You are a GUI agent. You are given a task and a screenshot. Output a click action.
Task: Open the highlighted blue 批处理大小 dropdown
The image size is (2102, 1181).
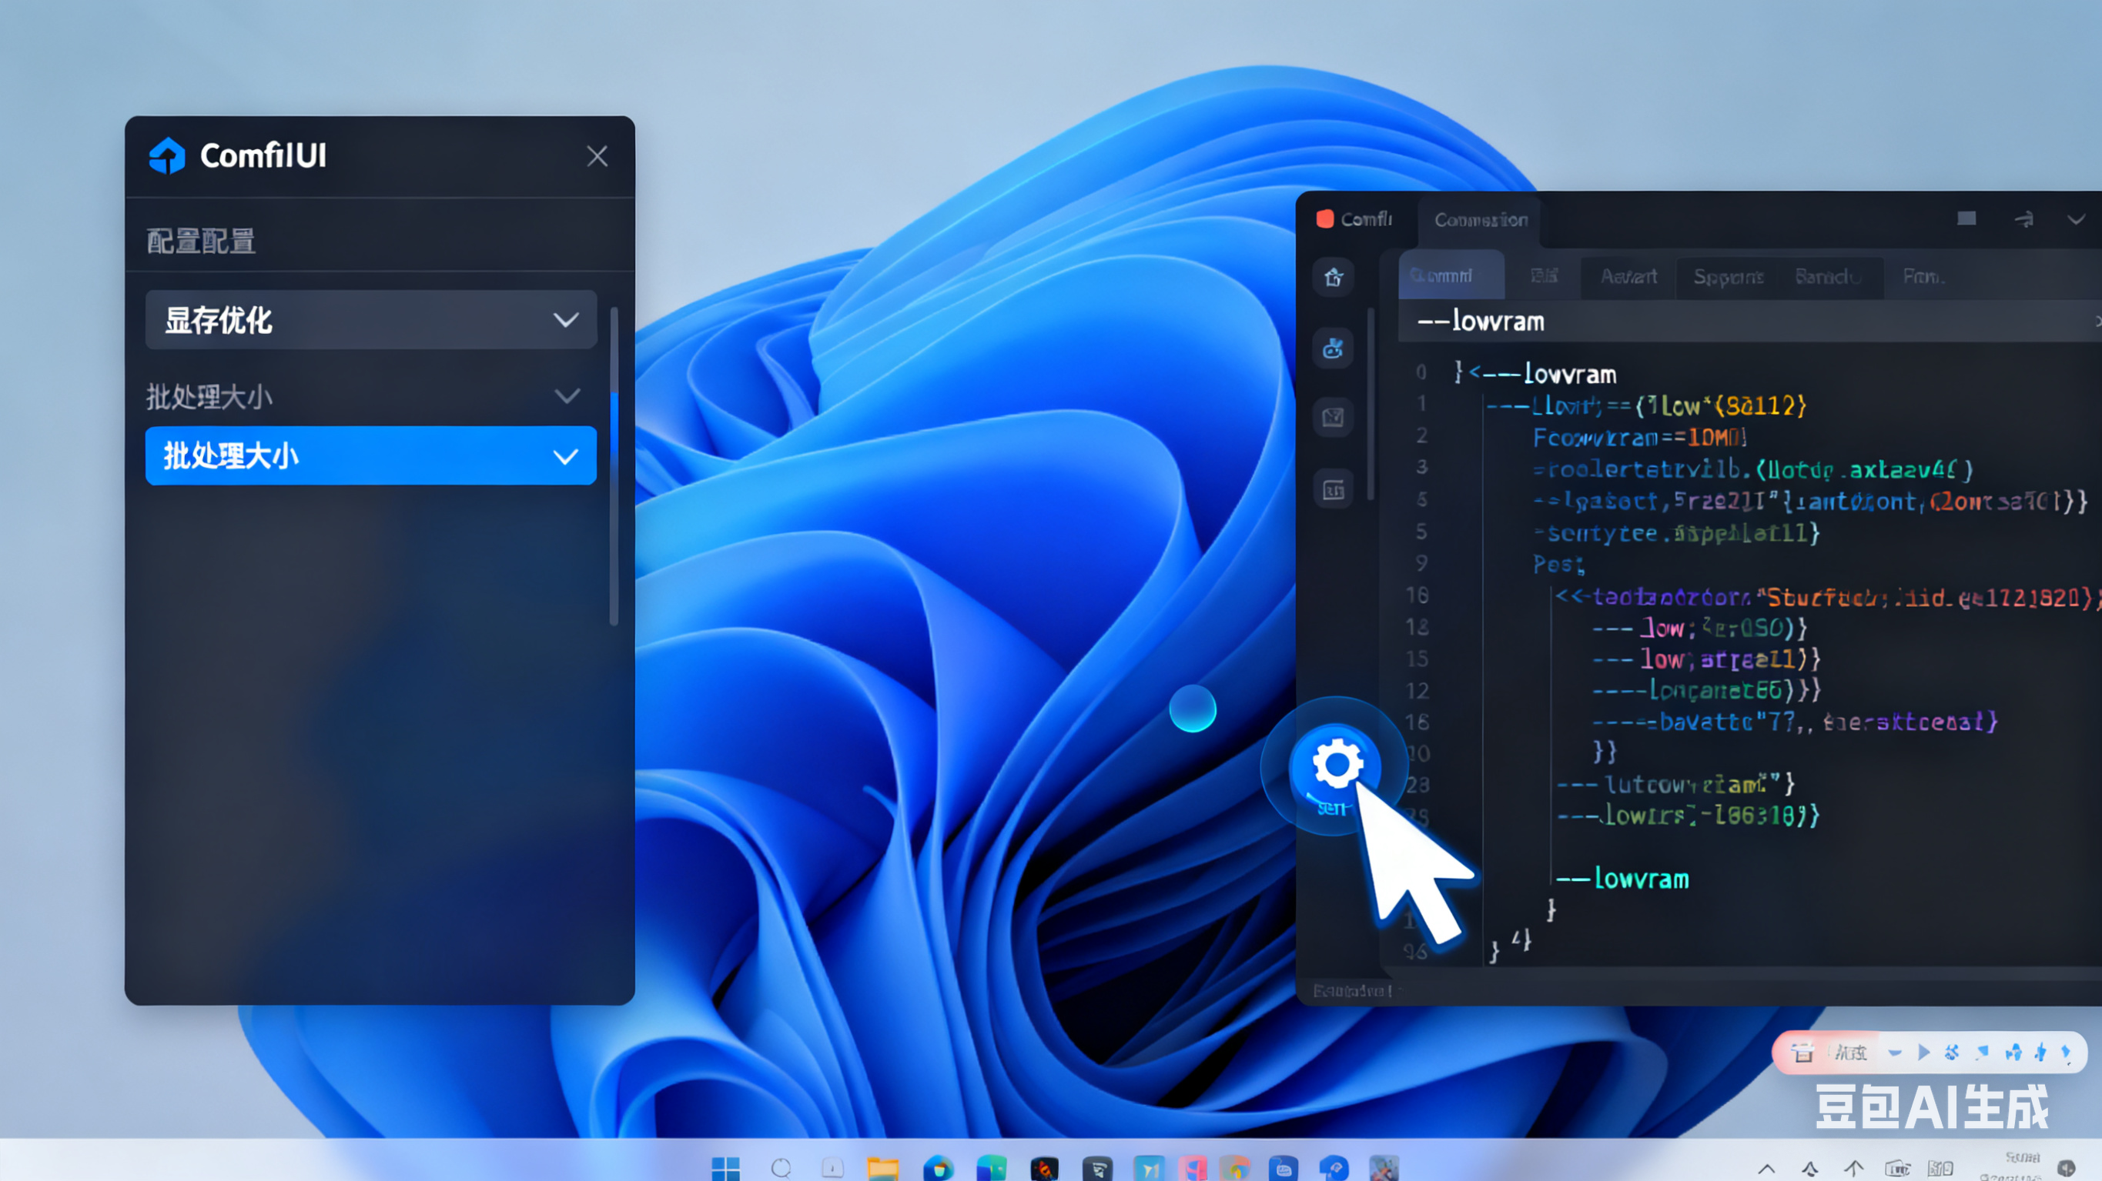point(371,456)
